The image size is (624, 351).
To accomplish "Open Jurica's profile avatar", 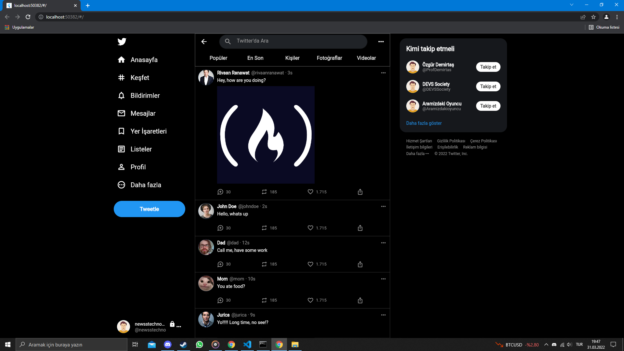I will [x=206, y=319].
